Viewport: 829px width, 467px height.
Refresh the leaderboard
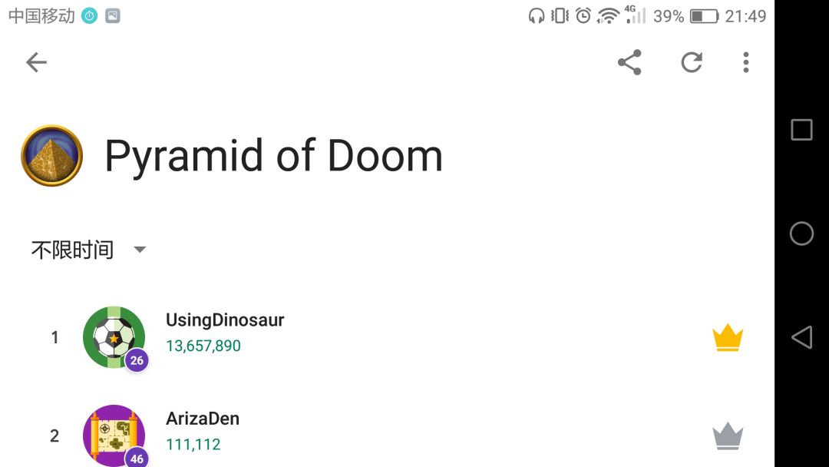[692, 62]
